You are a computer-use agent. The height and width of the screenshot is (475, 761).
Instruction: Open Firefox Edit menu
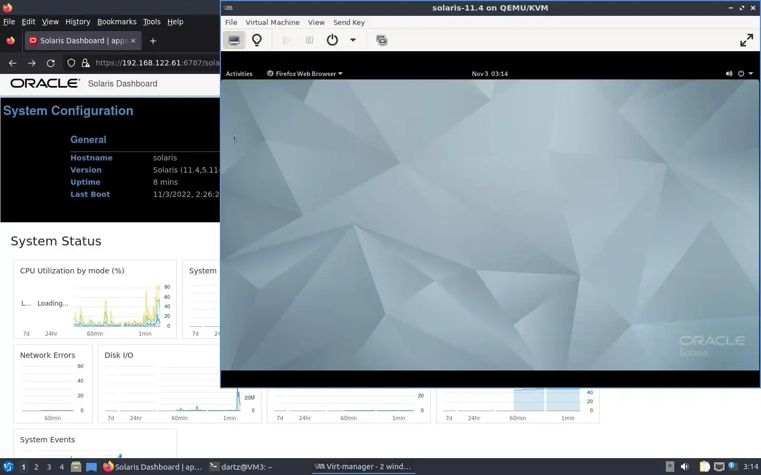[x=29, y=22]
